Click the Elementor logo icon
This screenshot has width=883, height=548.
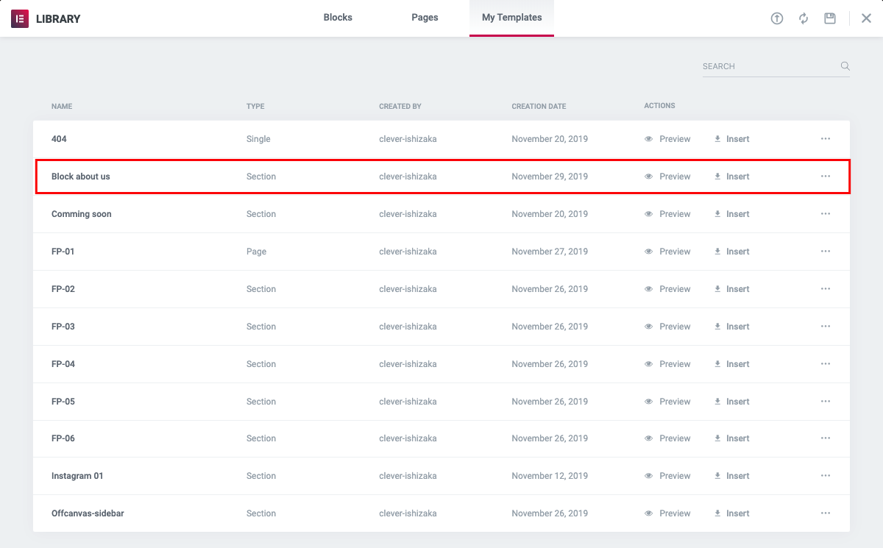tap(20, 18)
